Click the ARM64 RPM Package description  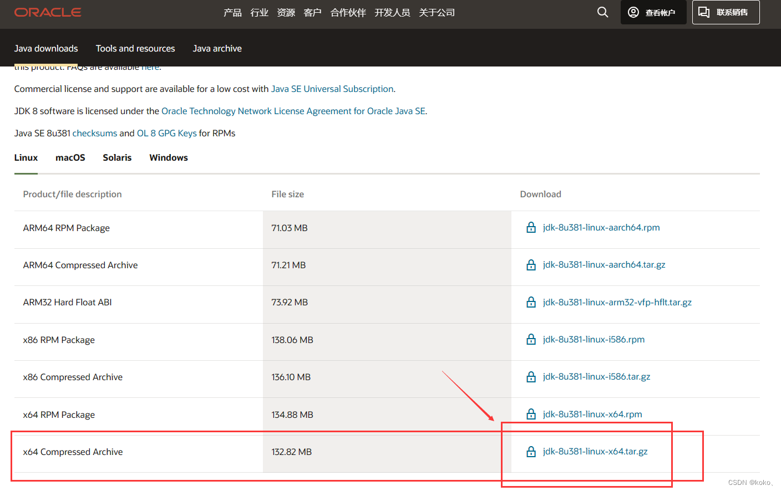click(x=67, y=228)
